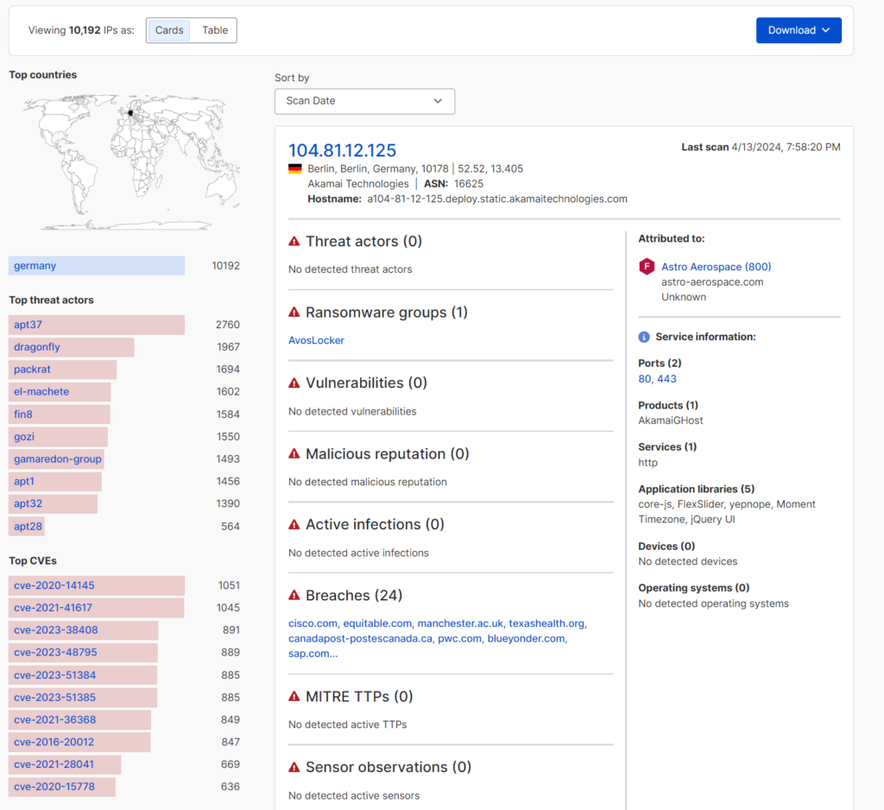This screenshot has height=810, width=884.
Task: Click the Breaches warning triangle icon
Action: pos(294,596)
